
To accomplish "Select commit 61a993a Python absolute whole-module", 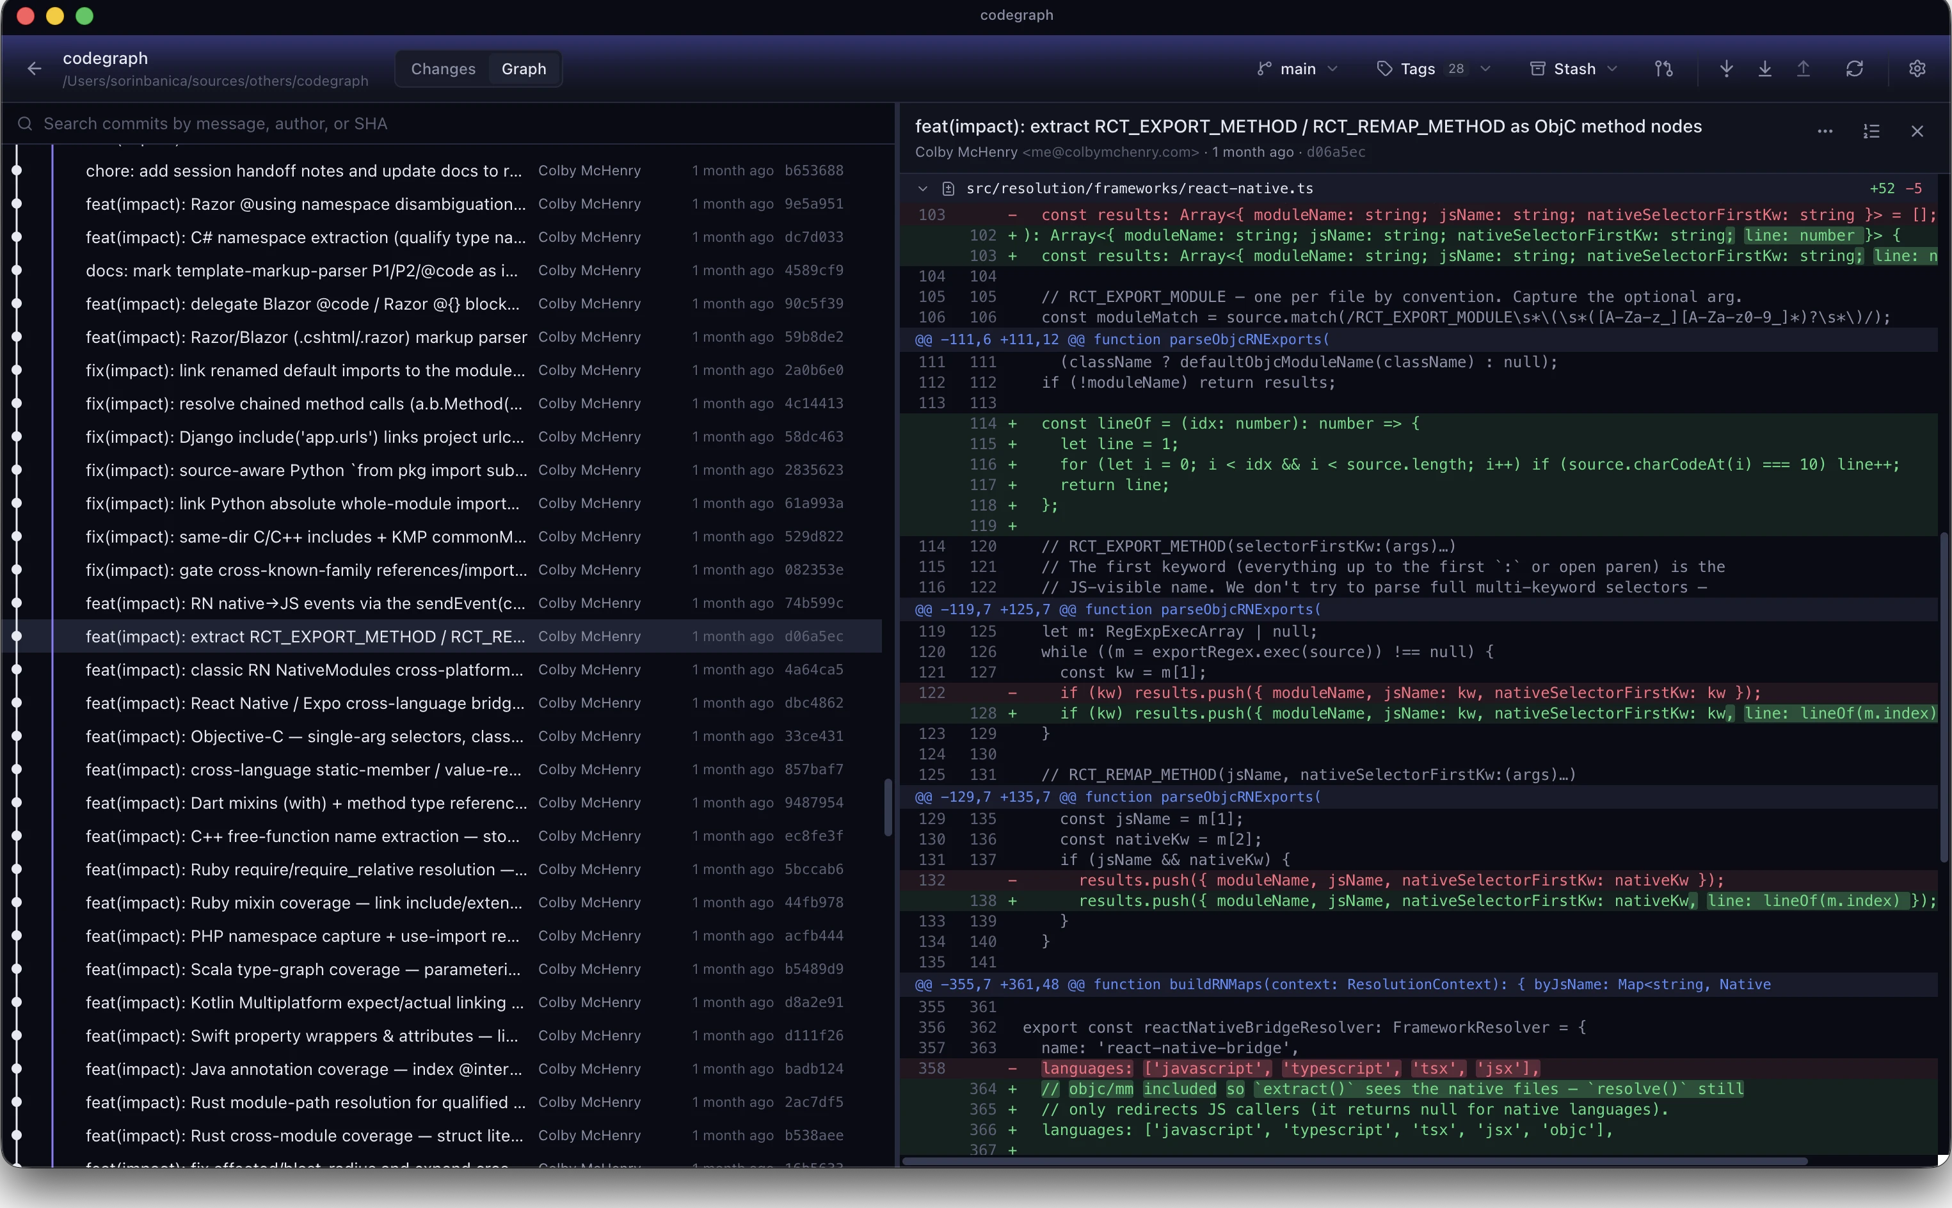I will click(x=441, y=504).
